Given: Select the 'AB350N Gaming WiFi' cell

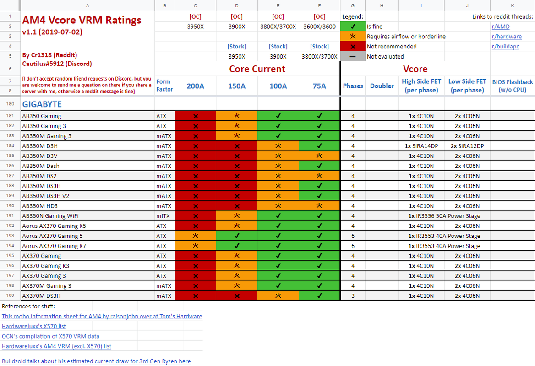Looking at the screenshot, I should click(x=87, y=216).
